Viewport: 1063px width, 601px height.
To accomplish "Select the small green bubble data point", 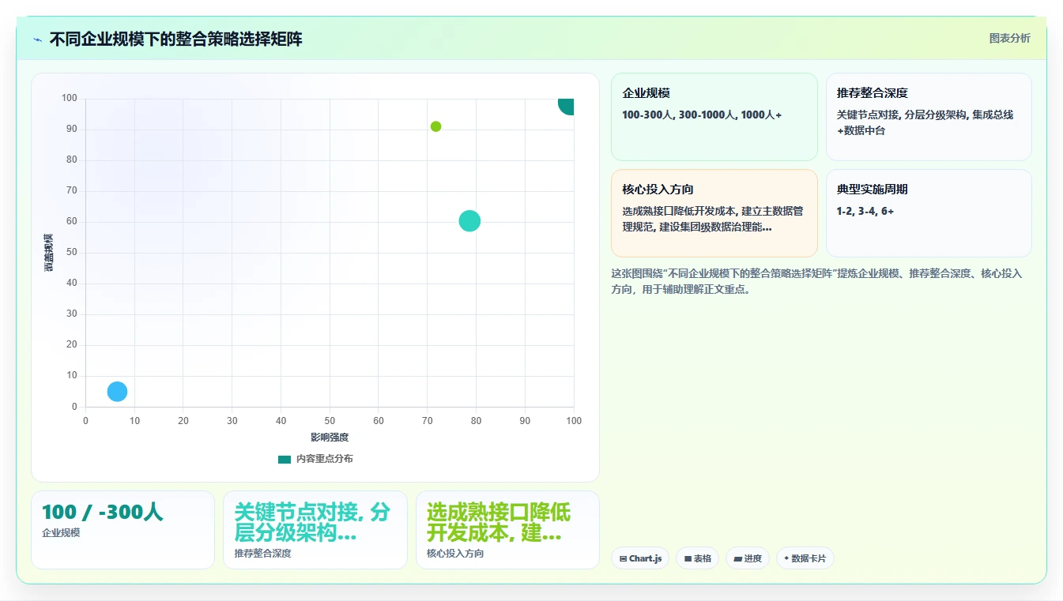I will 435,126.
